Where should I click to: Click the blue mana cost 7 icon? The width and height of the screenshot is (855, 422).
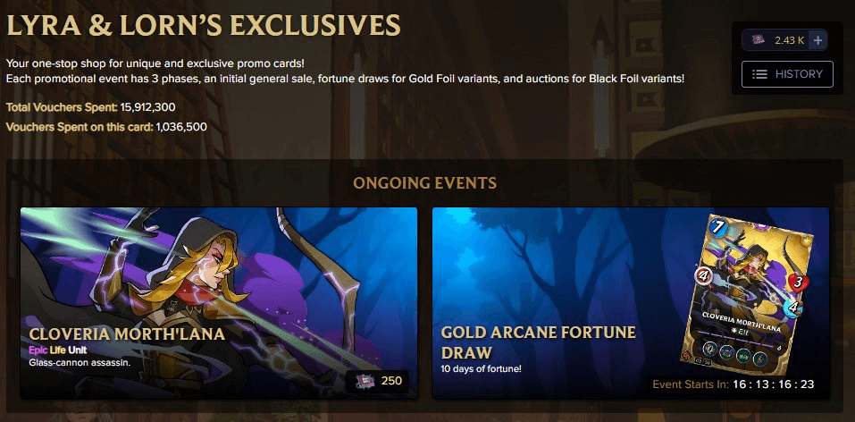(x=718, y=227)
